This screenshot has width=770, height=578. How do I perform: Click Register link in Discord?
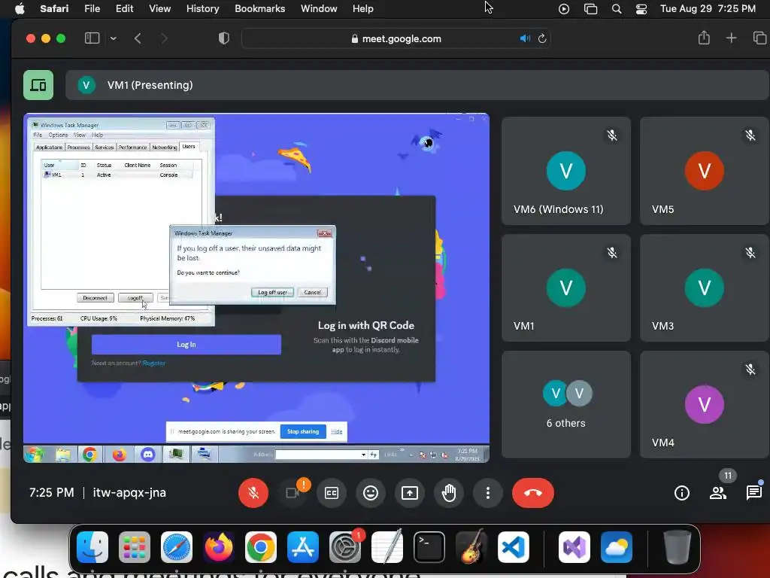(153, 364)
